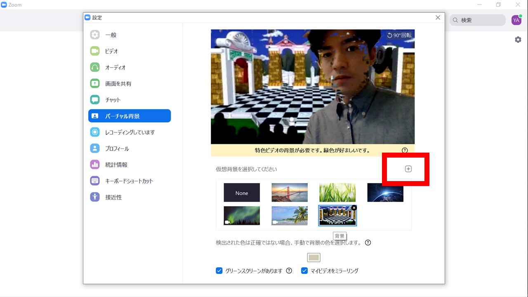Choose the Golden Gate Bridge background
This screenshot has width=528, height=297.
click(x=290, y=193)
